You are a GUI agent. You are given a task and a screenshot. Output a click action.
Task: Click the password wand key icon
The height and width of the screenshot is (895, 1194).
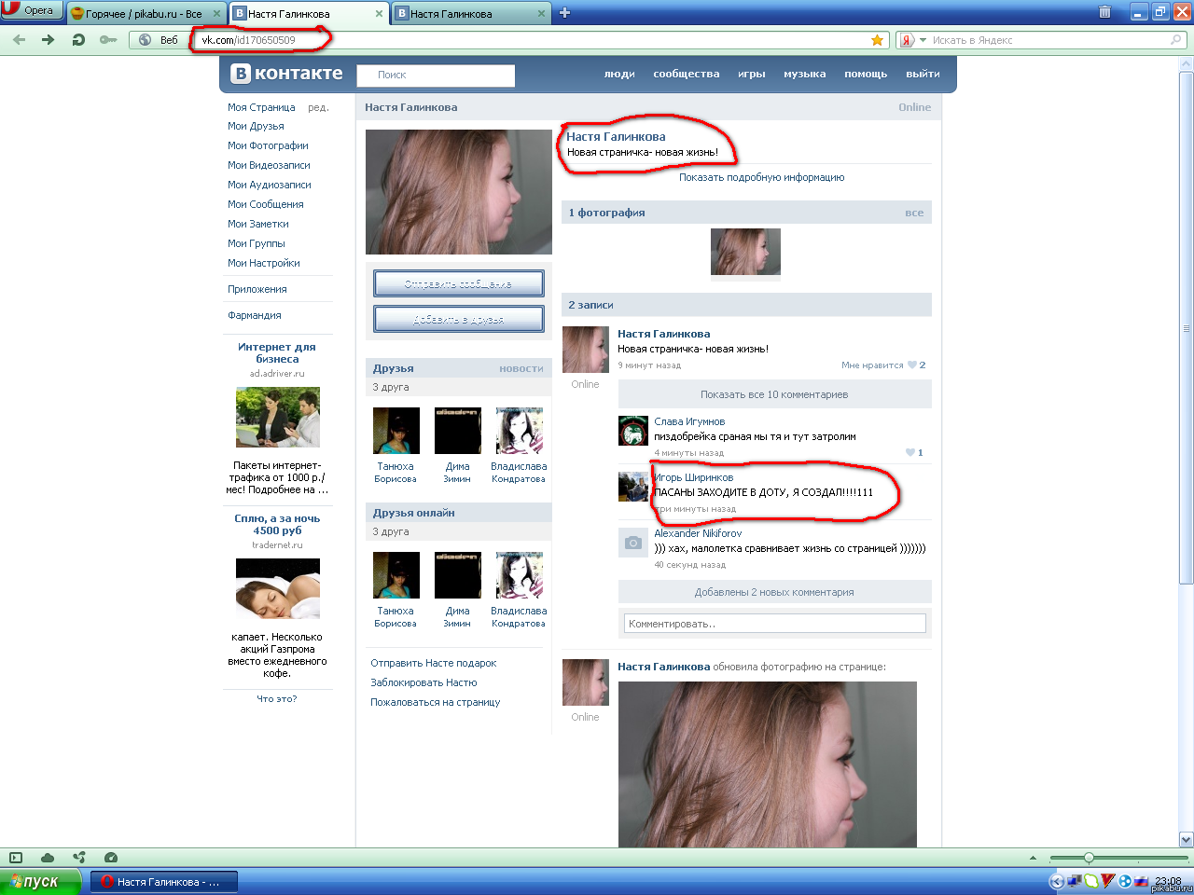coord(108,40)
